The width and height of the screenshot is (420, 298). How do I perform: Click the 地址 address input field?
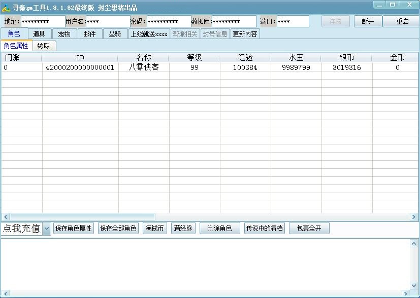tap(43, 21)
